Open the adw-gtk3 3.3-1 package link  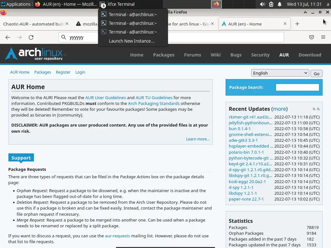click(243, 140)
